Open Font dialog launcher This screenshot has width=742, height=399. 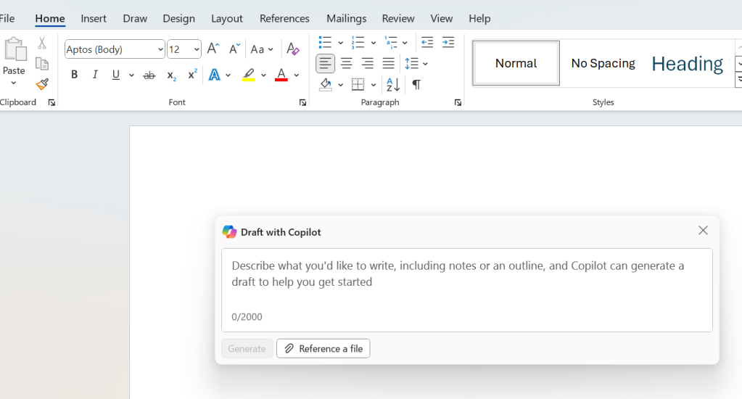click(302, 103)
